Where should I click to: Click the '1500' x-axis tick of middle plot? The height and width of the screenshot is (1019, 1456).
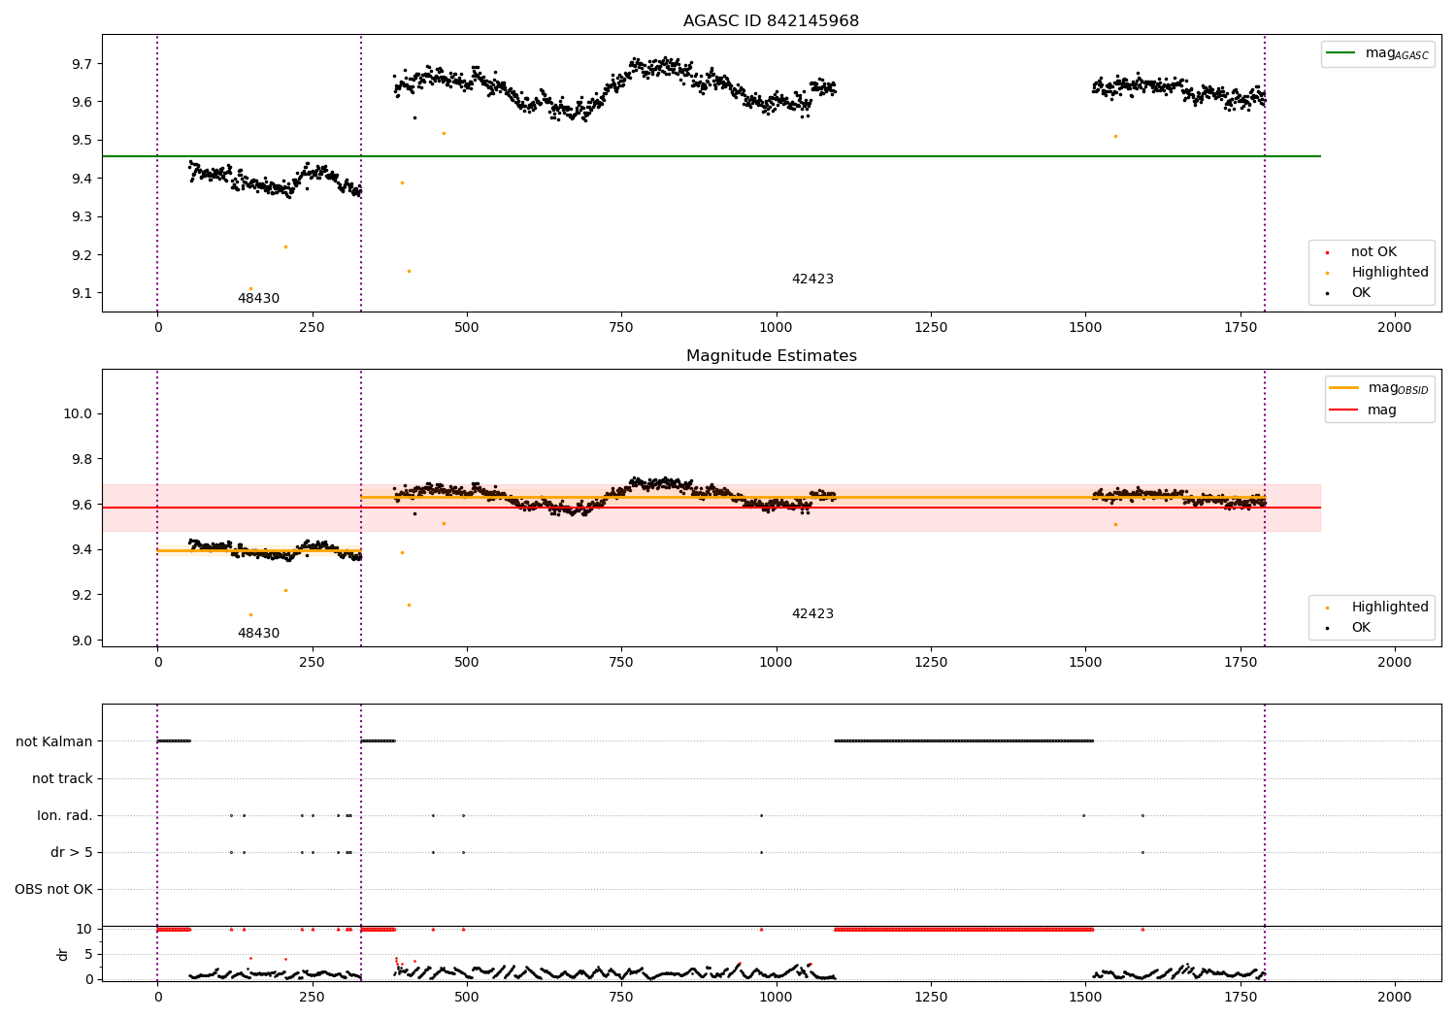coord(1085,663)
